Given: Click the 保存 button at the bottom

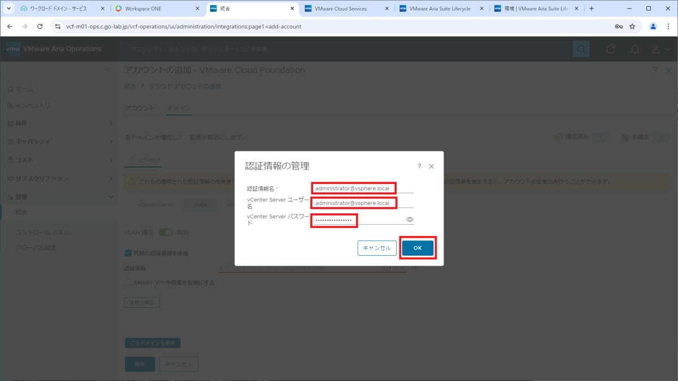Looking at the screenshot, I should (x=140, y=364).
